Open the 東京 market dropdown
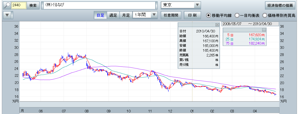298x114 pixels. [x=197, y=5]
